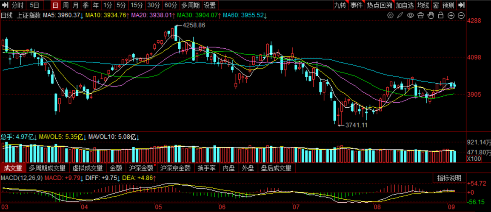Expand the 九转 indicator option
491x212 pixels.
[x=340, y=5]
